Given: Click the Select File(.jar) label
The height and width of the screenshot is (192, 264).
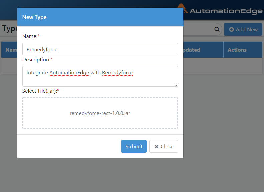Looking at the screenshot, I should pyautogui.click(x=41, y=91).
